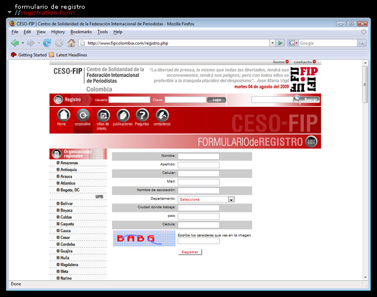This screenshot has height=297, width=377.
Task: Go to the browser home page icon
Action: point(71,43)
